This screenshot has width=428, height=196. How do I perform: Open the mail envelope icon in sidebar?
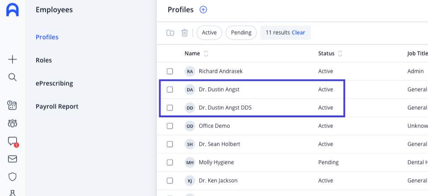(x=12, y=159)
